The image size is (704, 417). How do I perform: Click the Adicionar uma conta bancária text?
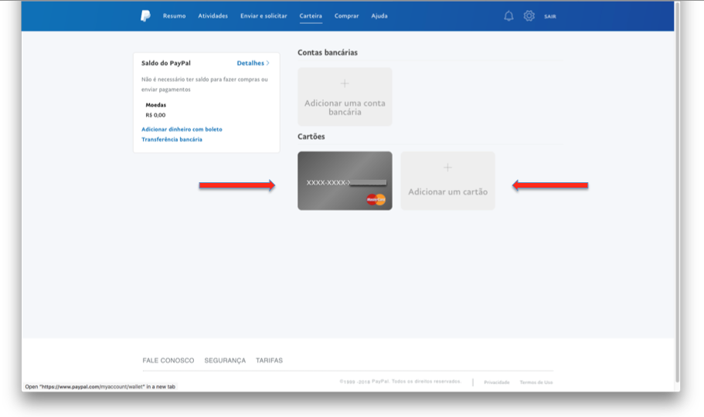click(345, 108)
